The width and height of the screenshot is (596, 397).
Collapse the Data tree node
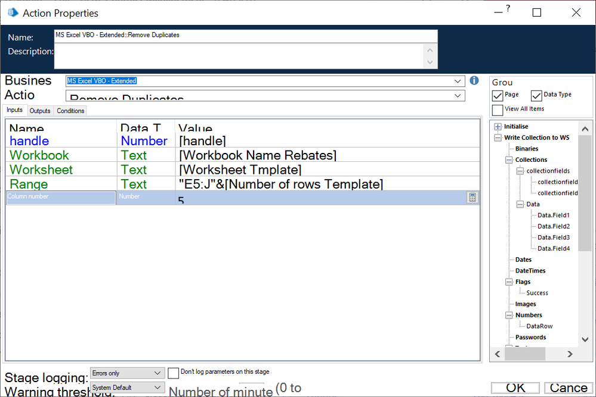pos(520,204)
